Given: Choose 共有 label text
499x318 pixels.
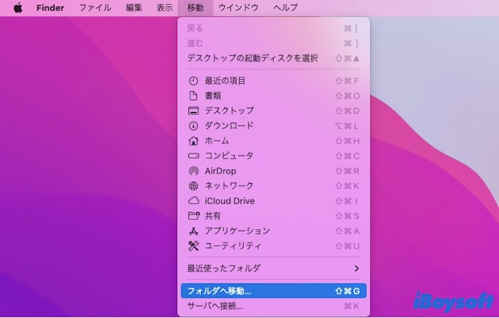Looking at the screenshot, I should [213, 216].
